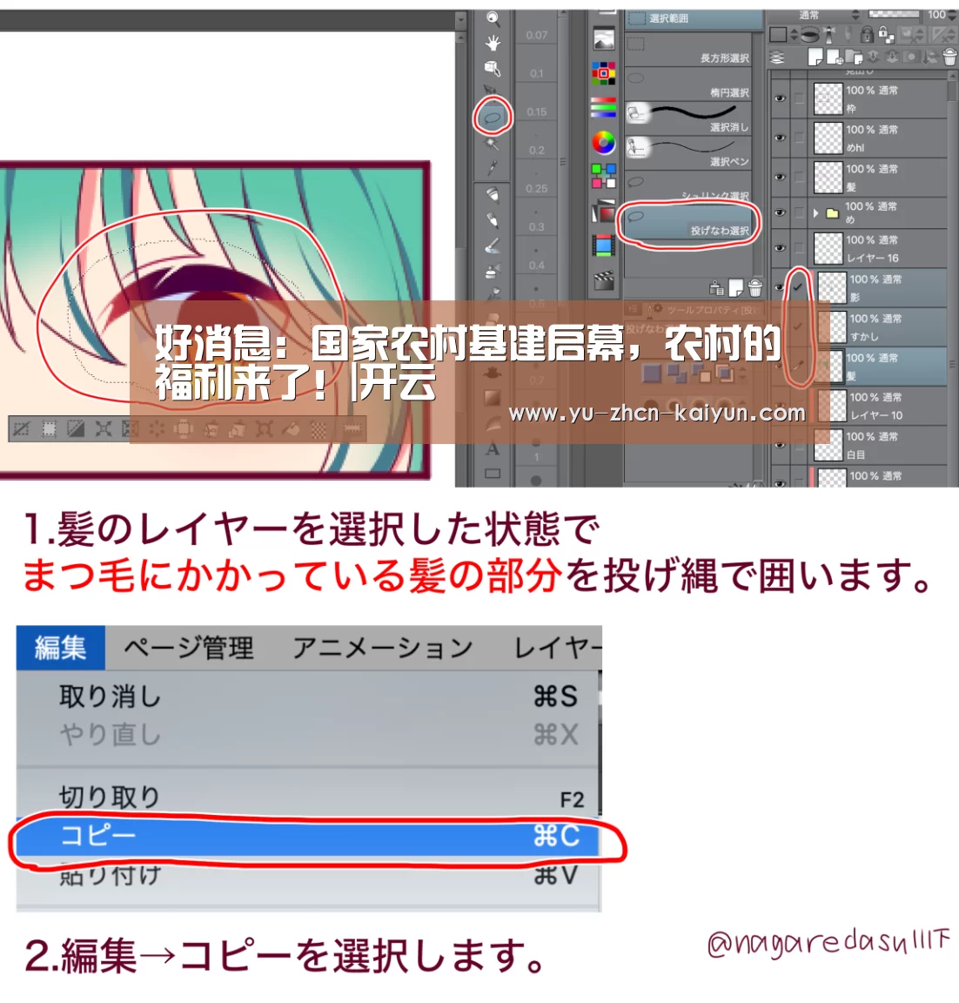959x1003 pixels.
Task: Select 楕円選択 sub tool
Action: [x=689, y=84]
